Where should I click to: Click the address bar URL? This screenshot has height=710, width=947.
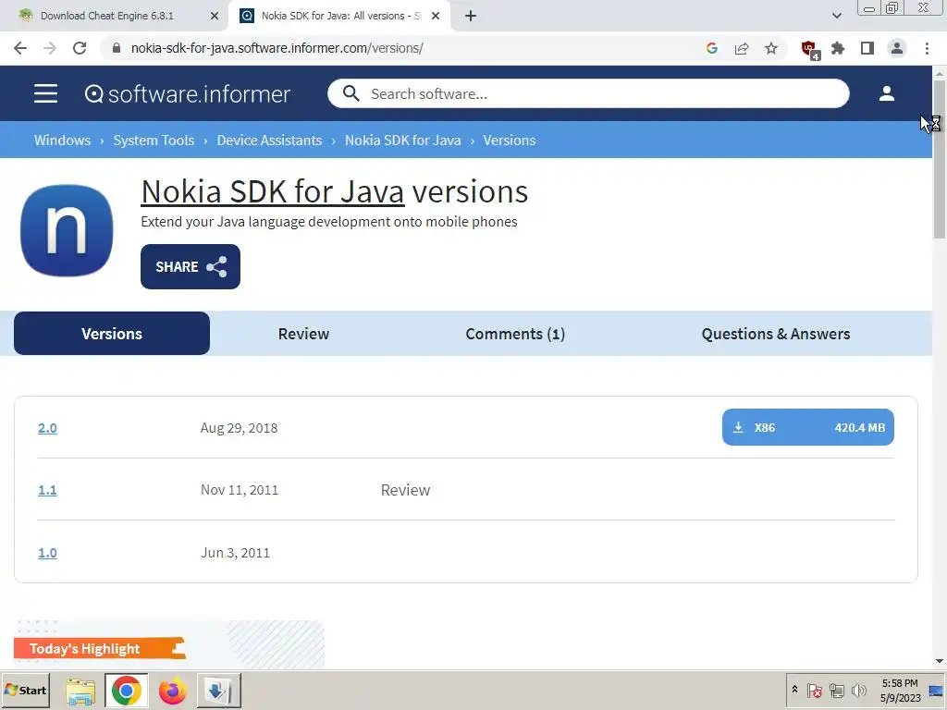[x=277, y=48]
